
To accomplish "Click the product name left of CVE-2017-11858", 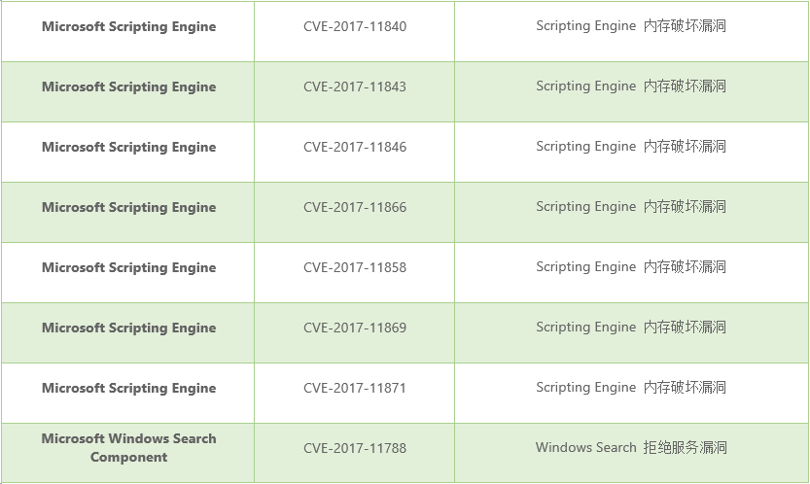I will point(128,268).
